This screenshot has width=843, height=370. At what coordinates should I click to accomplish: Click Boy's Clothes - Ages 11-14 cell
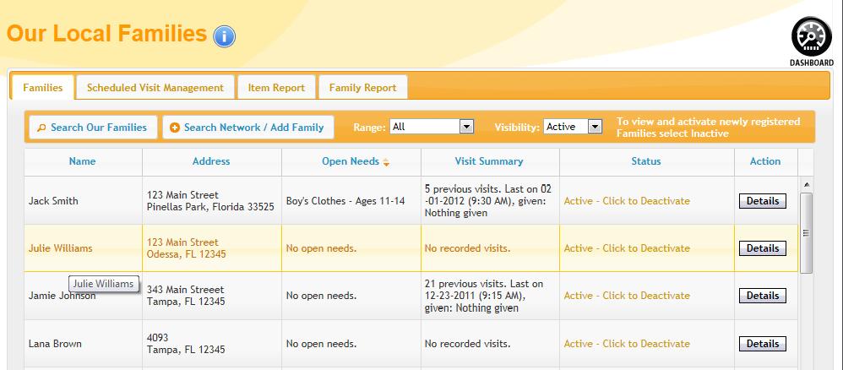tap(351, 200)
